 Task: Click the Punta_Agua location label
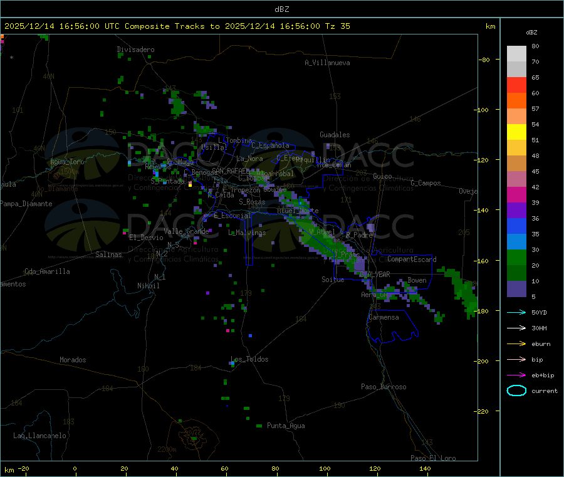(286, 426)
